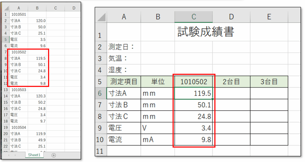Click the add new sheet plus button
305x162 pixels.
click(x=54, y=155)
